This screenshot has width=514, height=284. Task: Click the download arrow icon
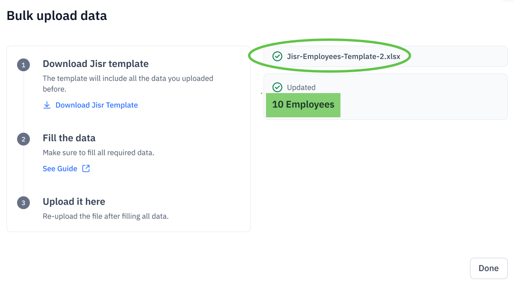pos(47,105)
